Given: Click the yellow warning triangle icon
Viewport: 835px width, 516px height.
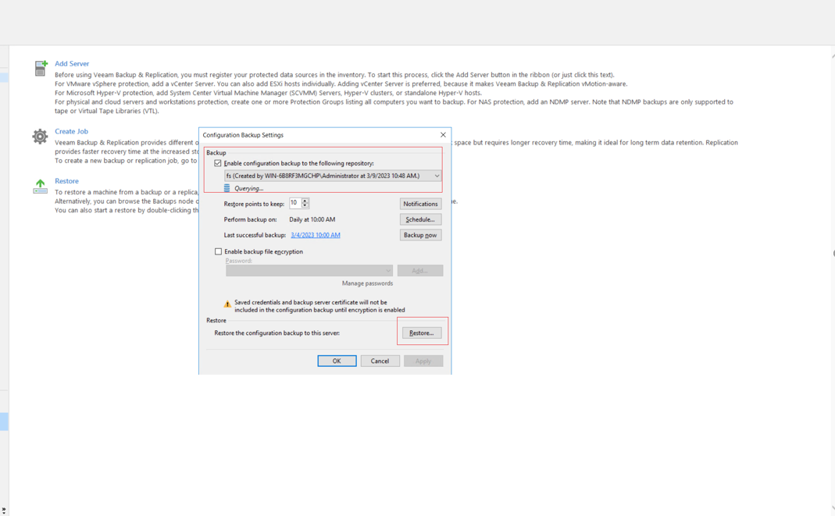Looking at the screenshot, I should [227, 304].
